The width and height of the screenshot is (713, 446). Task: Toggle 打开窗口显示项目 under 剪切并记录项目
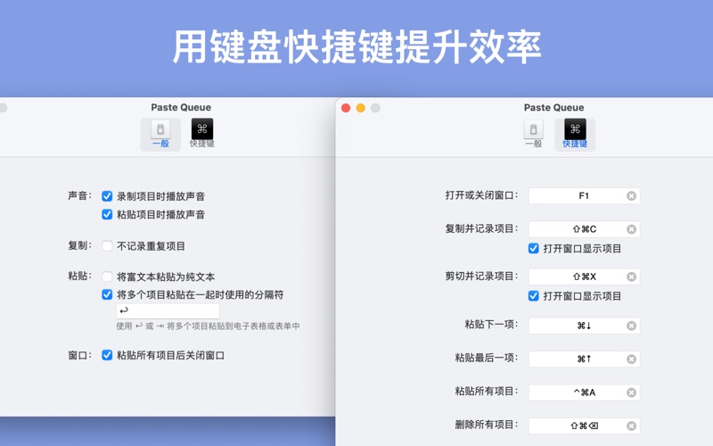coord(533,296)
